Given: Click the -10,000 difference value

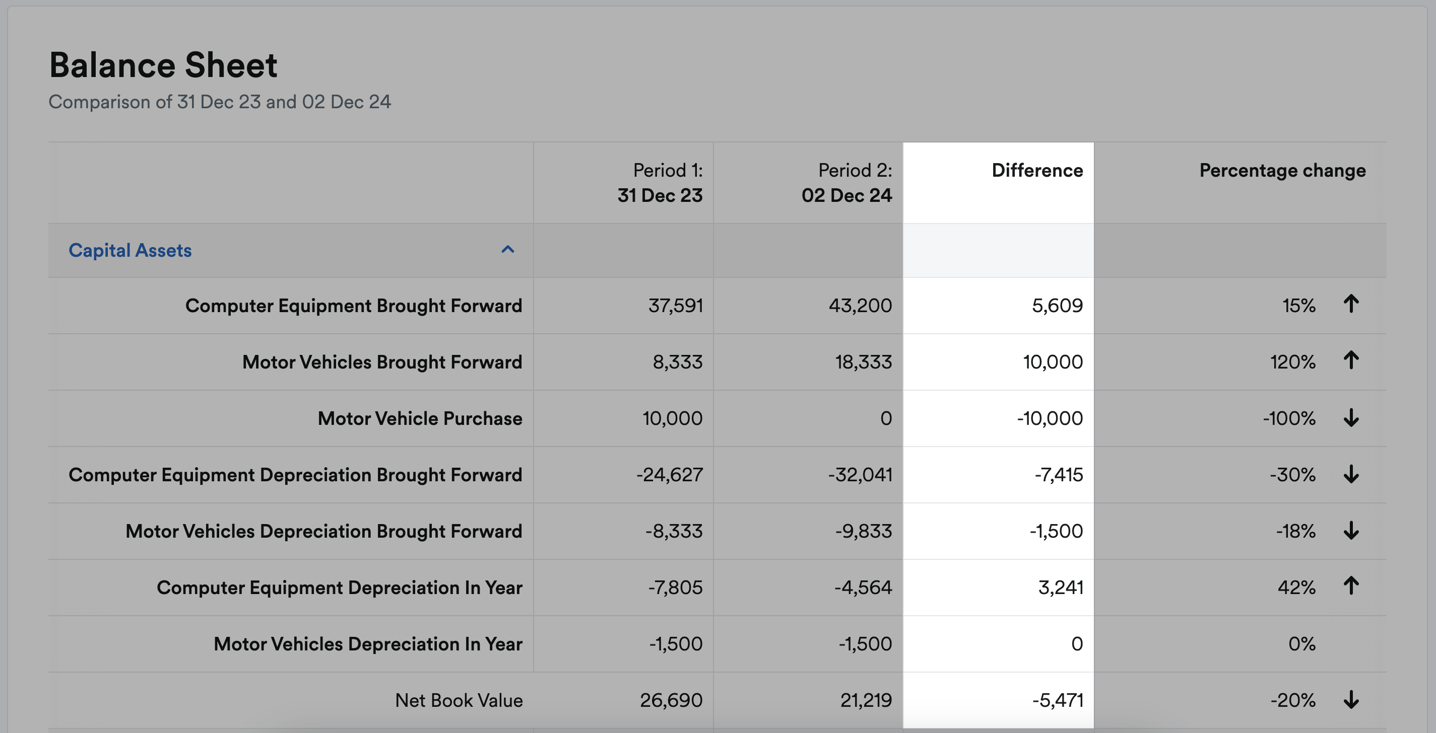Looking at the screenshot, I should point(1050,418).
